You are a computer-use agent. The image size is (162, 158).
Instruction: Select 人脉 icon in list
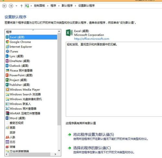tap(7, 137)
